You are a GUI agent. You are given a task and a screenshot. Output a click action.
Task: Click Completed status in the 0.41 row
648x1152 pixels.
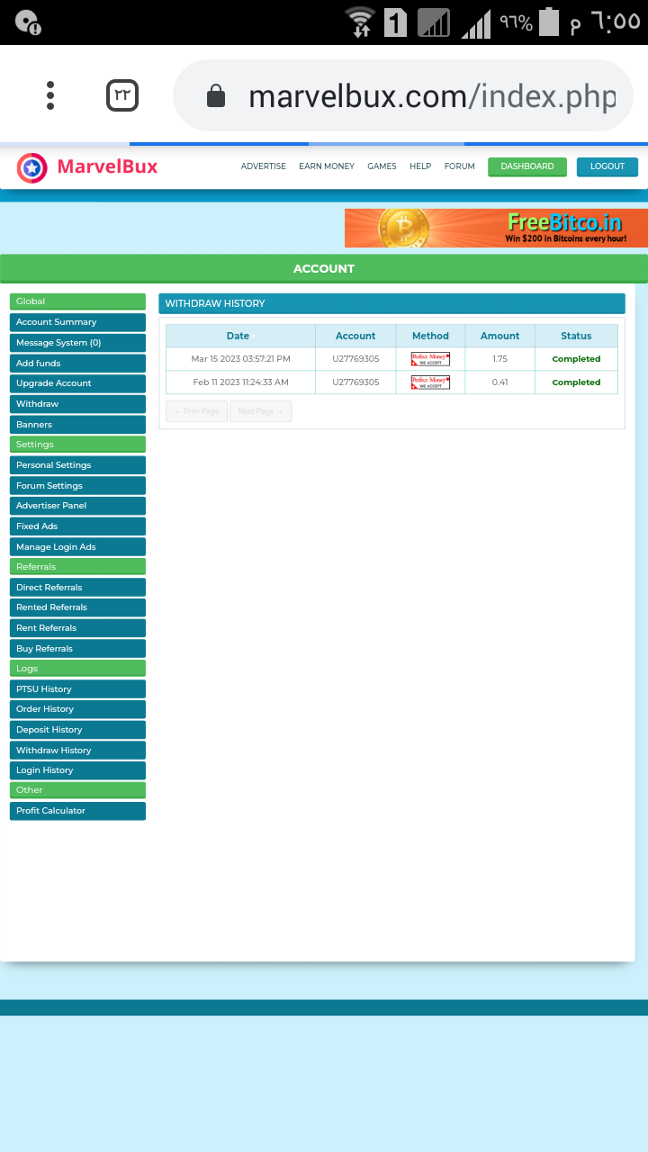tap(576, 382)
